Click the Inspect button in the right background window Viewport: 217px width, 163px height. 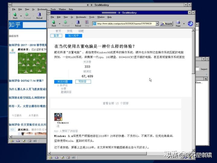204,69
